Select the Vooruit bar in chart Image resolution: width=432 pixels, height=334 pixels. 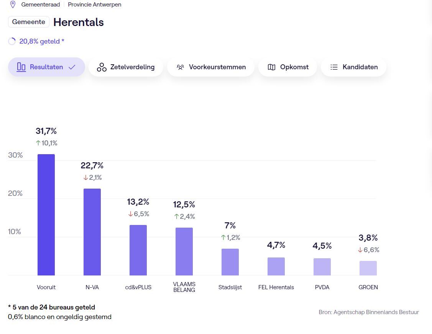[46, 215]
